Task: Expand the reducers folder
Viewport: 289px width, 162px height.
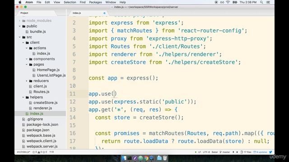Action: (27, 81)
